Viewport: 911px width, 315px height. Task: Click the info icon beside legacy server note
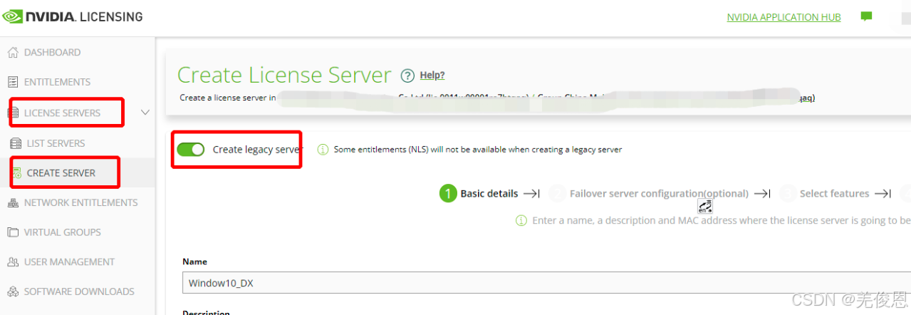323,150
